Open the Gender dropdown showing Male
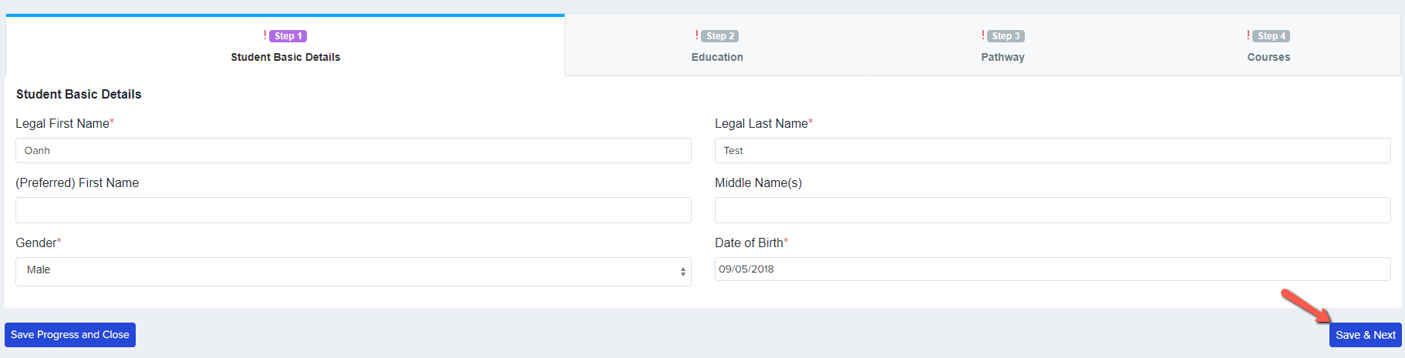Image resolution: width=1405 pixels, height=358 pixels. [353, 271]
